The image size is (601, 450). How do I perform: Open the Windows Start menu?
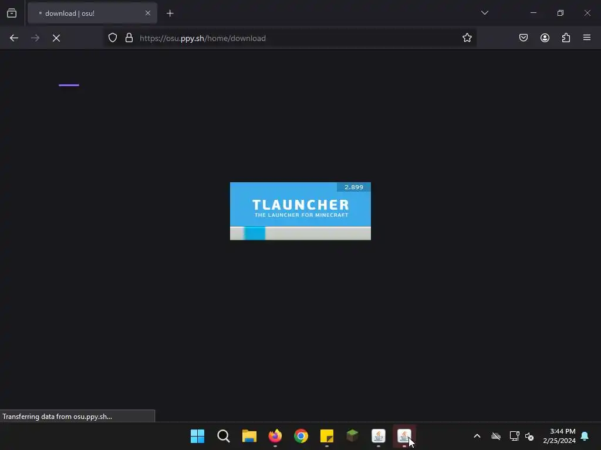[197, 436]
